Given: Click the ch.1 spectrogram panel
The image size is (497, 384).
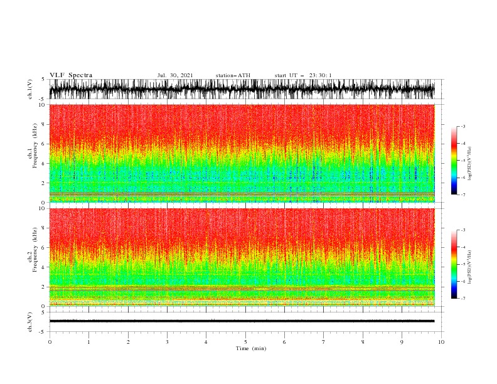Looking at the screenshot, I should tap(242, 153).
